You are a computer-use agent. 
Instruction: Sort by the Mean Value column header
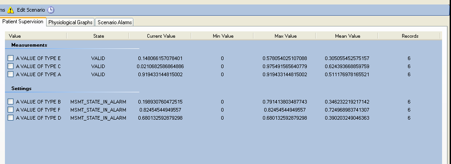coord(347,36)
